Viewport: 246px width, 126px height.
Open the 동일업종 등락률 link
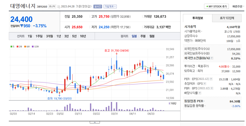[195, 106]
